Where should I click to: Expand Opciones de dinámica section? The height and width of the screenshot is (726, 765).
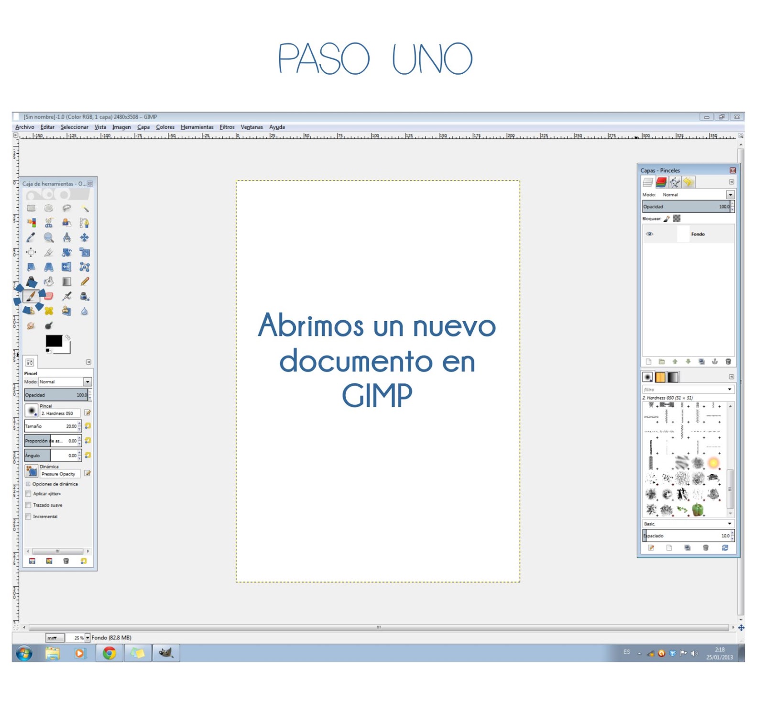(x=28, y=484)
